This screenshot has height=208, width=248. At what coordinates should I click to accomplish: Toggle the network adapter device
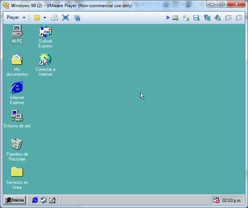pyautogui.click(x=207, y=18)
